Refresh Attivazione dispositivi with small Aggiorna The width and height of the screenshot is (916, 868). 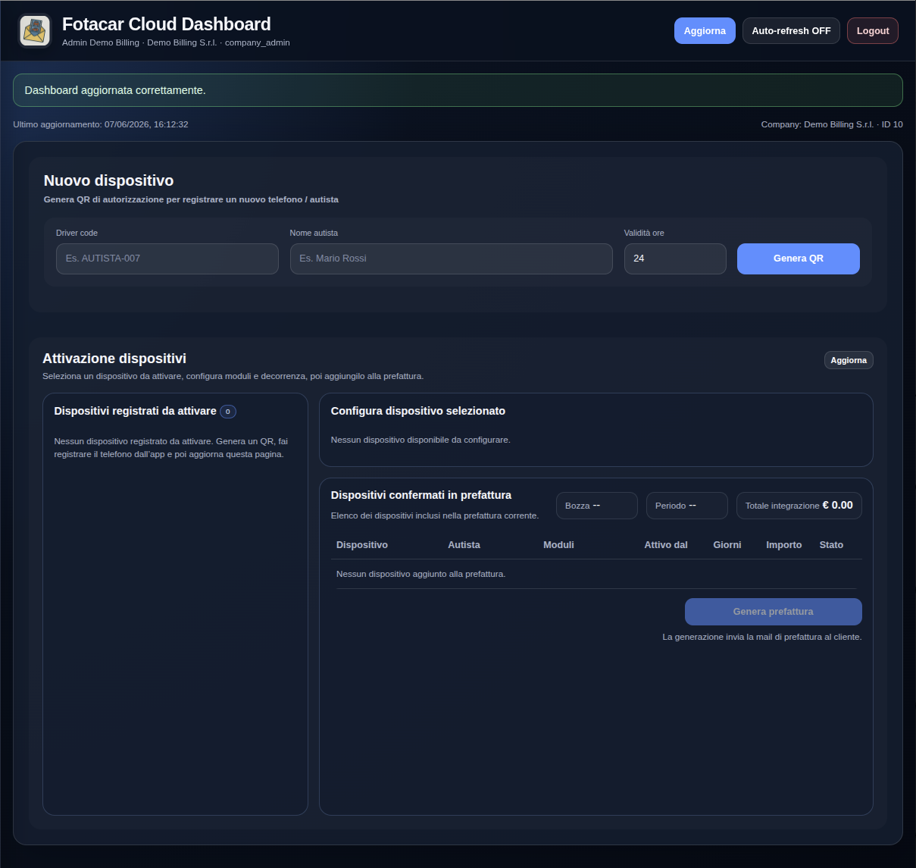point(849,360)
